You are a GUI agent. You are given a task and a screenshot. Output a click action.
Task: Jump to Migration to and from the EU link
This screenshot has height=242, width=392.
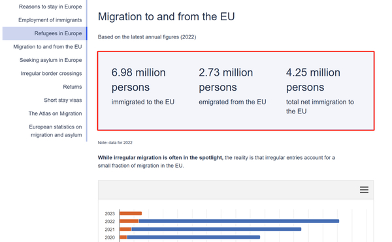click(x=48, y=47)
